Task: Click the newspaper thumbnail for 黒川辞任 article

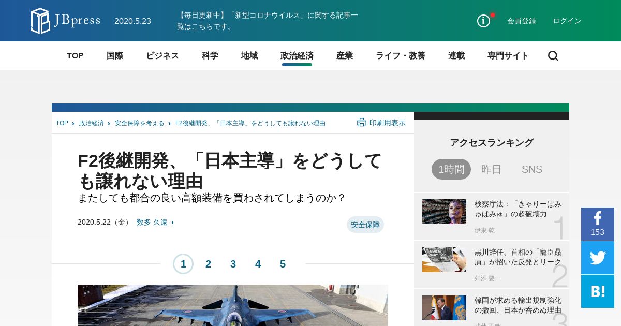Action: coord(444,260)
